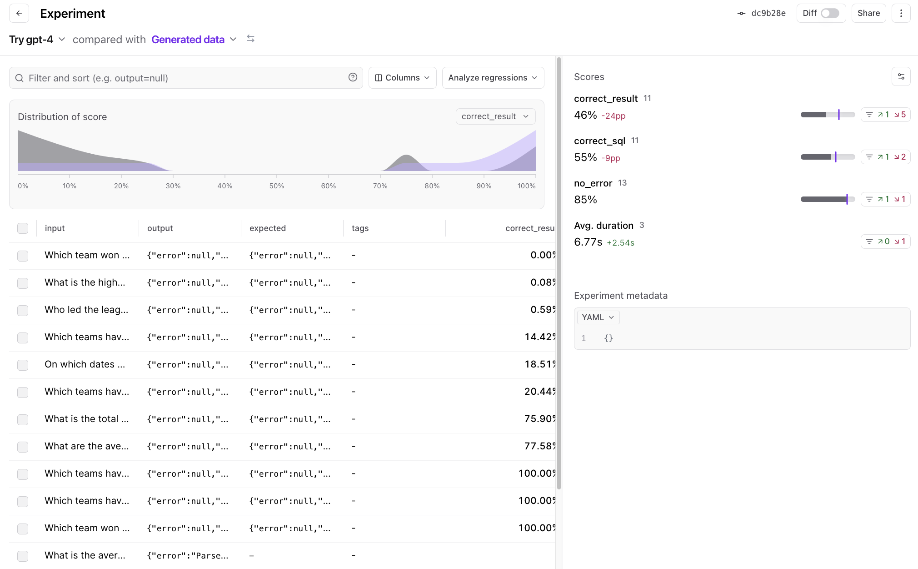The height and width of the screenshot is (569, 918).
Task: Open the Scores settings sliders icon
Action: (x=901, y=77)
